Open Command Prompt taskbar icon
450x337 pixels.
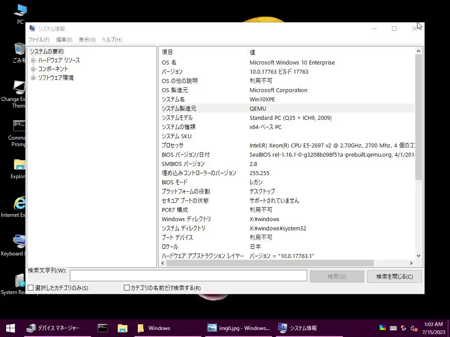102,328
